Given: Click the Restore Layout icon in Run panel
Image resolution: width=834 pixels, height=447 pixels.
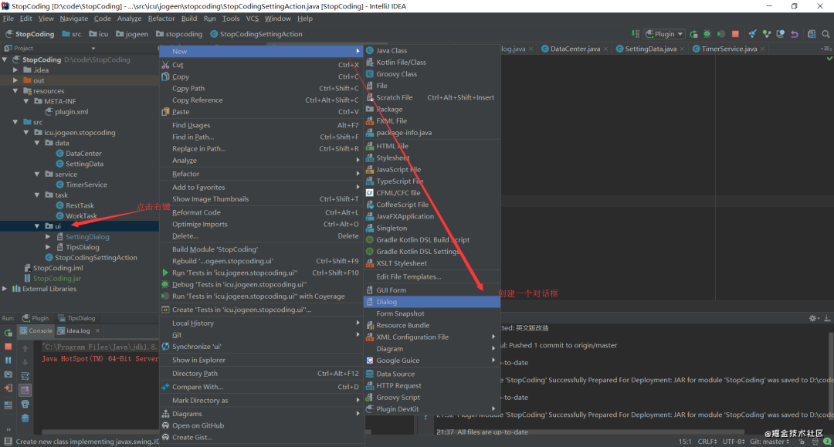Looking at the screenshot, I should pos(8,405).
